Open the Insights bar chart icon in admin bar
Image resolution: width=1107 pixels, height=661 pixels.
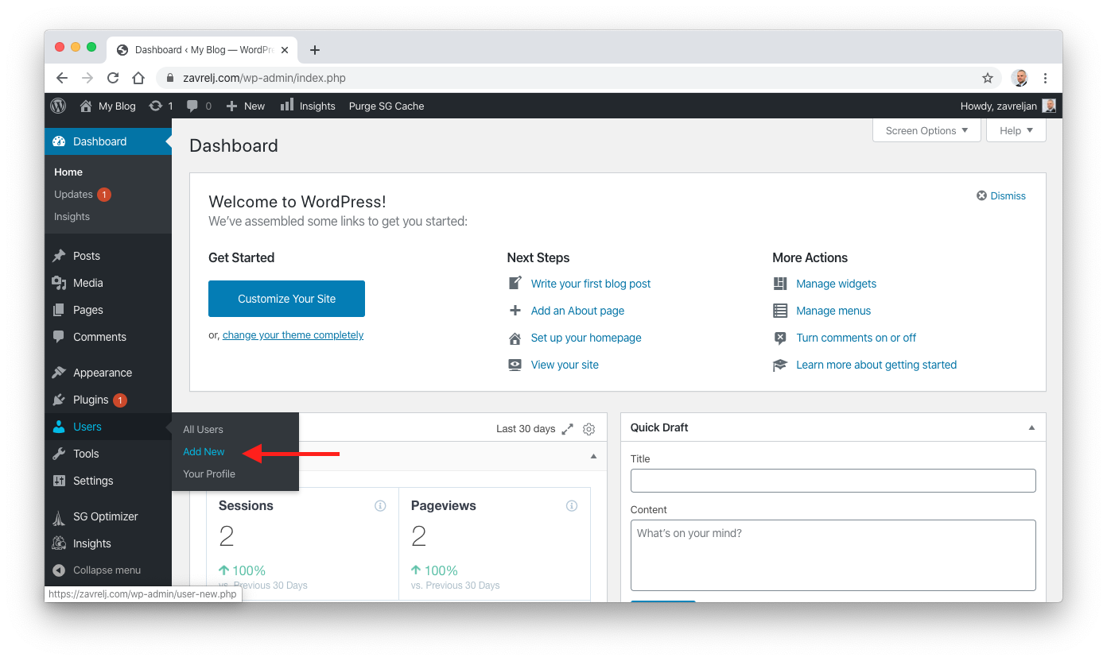pos(287,105)
